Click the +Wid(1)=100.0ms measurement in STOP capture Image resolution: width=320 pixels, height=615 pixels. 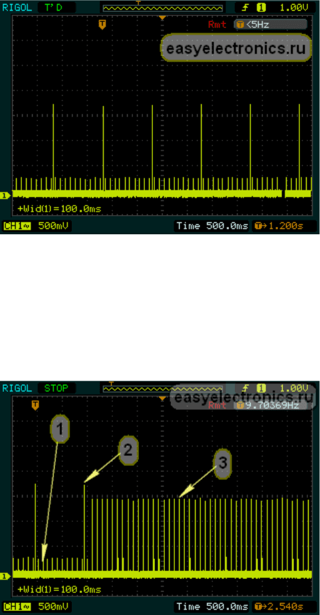tap(59, 590)
